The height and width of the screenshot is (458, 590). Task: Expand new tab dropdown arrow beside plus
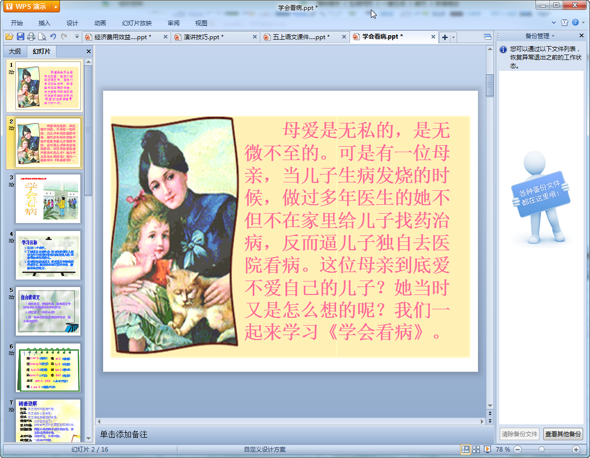454,37
